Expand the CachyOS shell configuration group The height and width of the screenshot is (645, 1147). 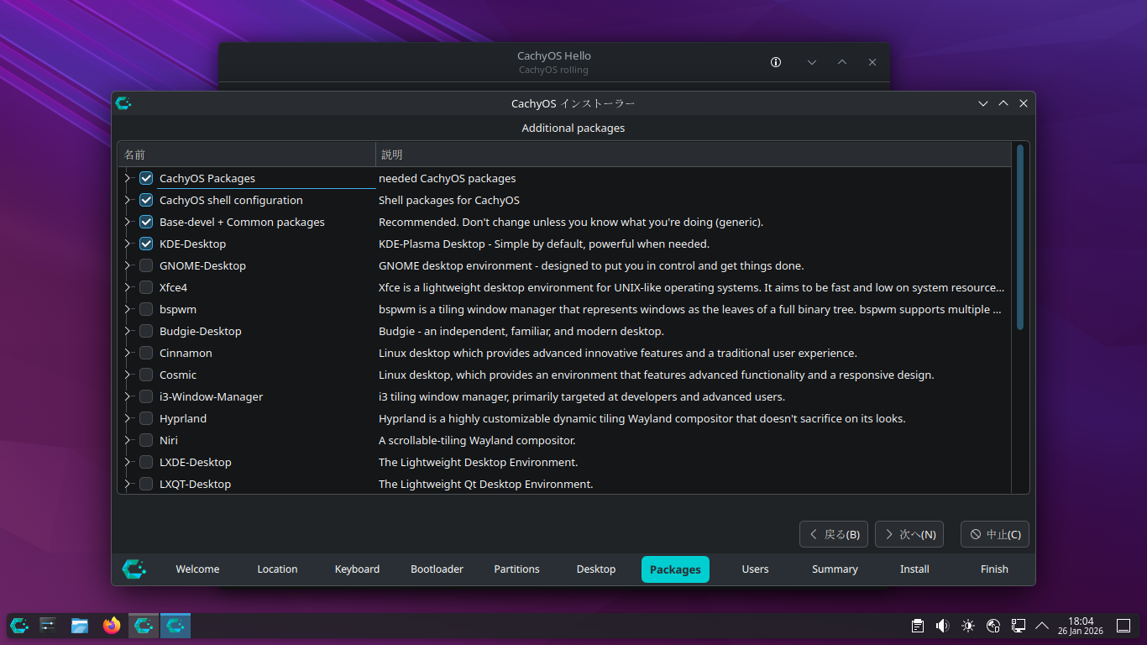click(128, 200)
